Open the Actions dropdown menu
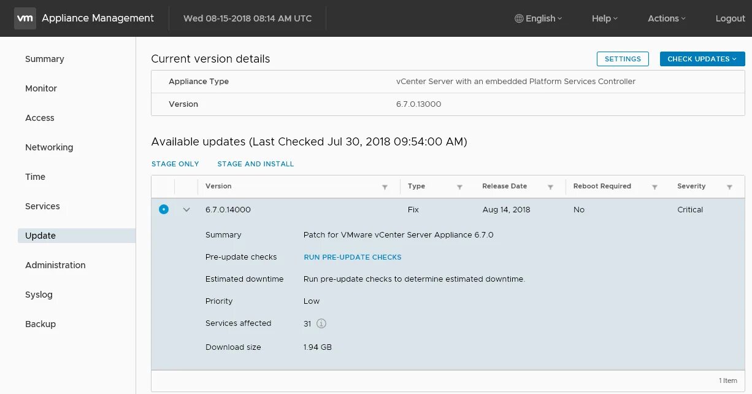The width and height of the screenshot is (752, 394). [x=667, y=18]
